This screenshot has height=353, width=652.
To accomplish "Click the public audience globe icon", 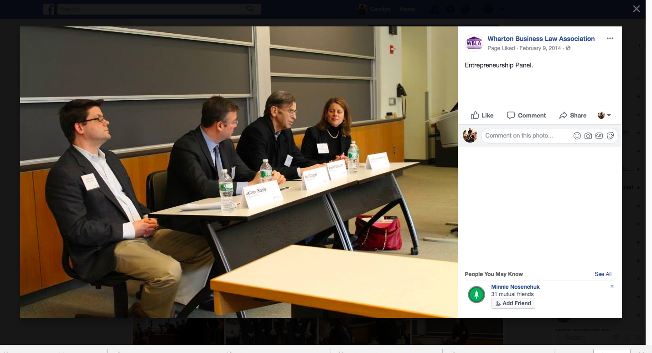I will (568, 48).
